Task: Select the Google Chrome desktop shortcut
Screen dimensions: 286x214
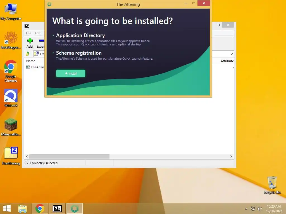Action: 11,71
